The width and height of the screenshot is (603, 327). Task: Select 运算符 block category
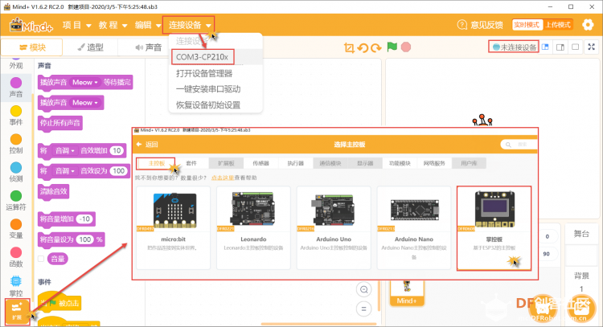[x=16, y=200]
